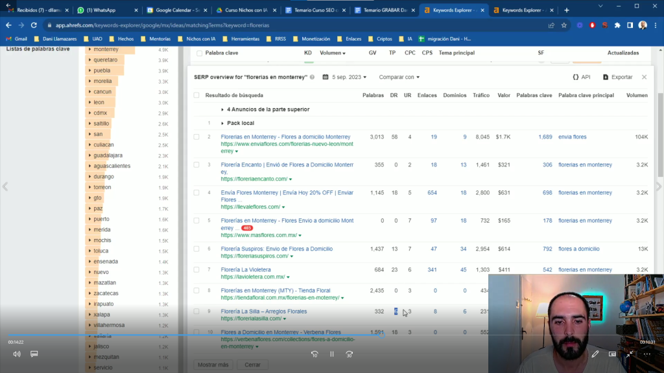Switch to the Curso Nichos con IA tab

coord(246,10)
